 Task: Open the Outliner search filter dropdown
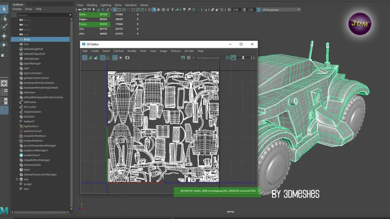point(70,15)
